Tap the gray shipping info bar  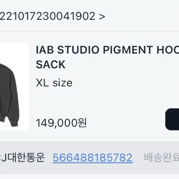[x=89, y=158]
